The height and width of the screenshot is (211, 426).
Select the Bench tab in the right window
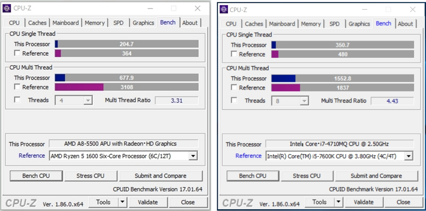[384, 23]
